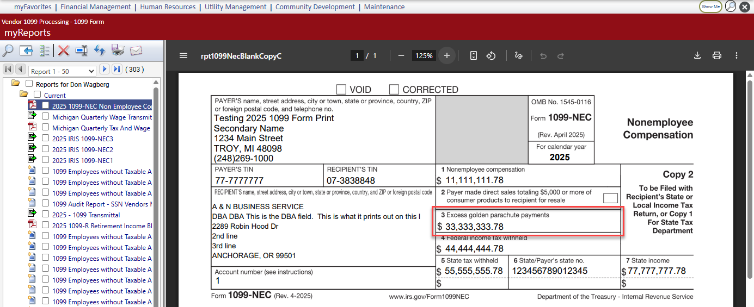754x307 pixels.
Task: Zoom in on the PDF
Action: (x=446, y=55)
